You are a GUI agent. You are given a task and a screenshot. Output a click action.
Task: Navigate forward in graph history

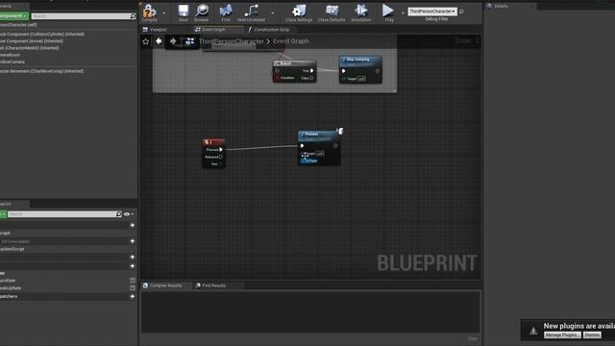[x=173, y=40]
